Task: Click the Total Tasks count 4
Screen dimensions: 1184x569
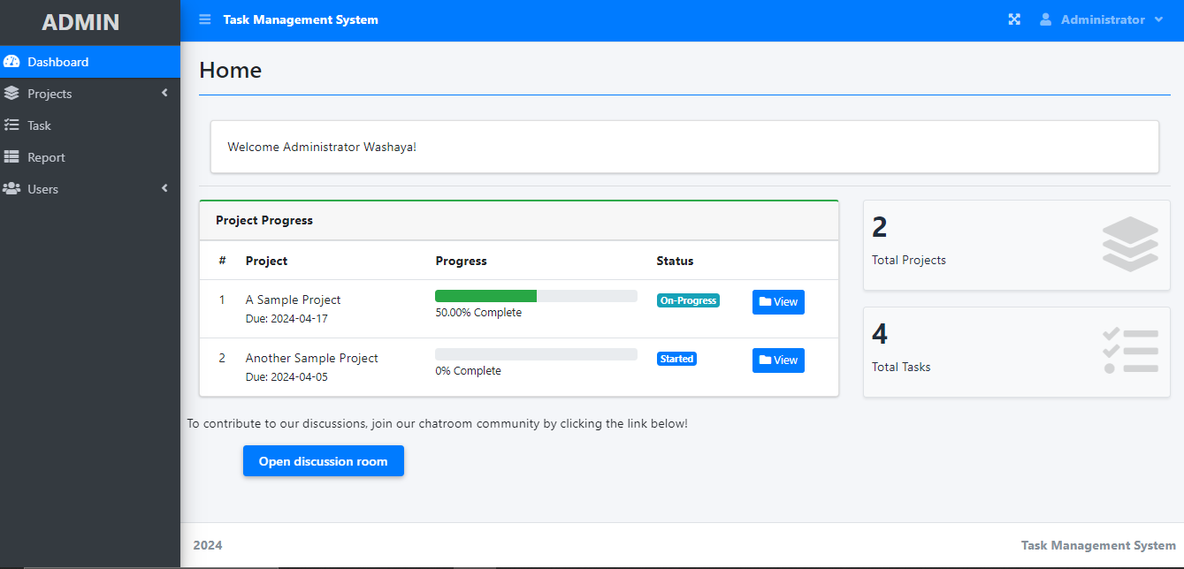Action: [880, 334]
